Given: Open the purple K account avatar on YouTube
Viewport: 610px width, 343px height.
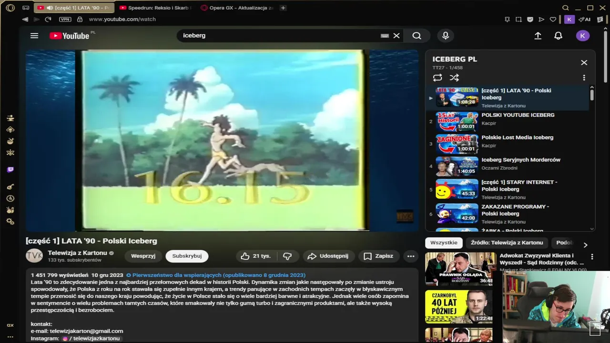Looking at the screenshot, I should 582,36.
